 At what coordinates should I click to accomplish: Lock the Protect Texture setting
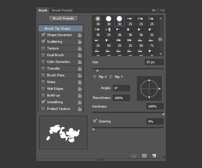pos(80,109)
